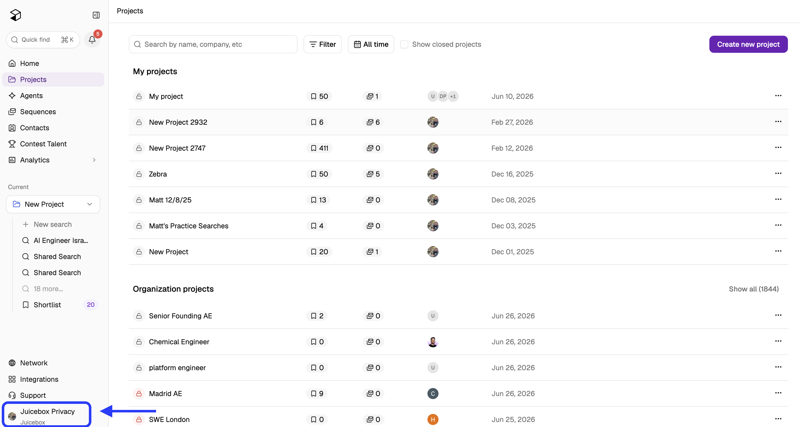800x427 pixels.
Task: Click DP avatar on My project
Action: pyautogui.click(x=443, y=96)
